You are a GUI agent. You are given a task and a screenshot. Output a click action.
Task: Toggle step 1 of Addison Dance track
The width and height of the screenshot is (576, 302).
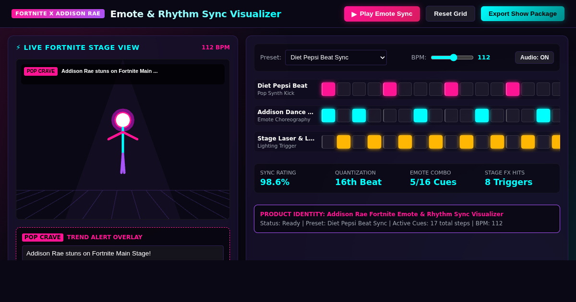click(328, 116)
